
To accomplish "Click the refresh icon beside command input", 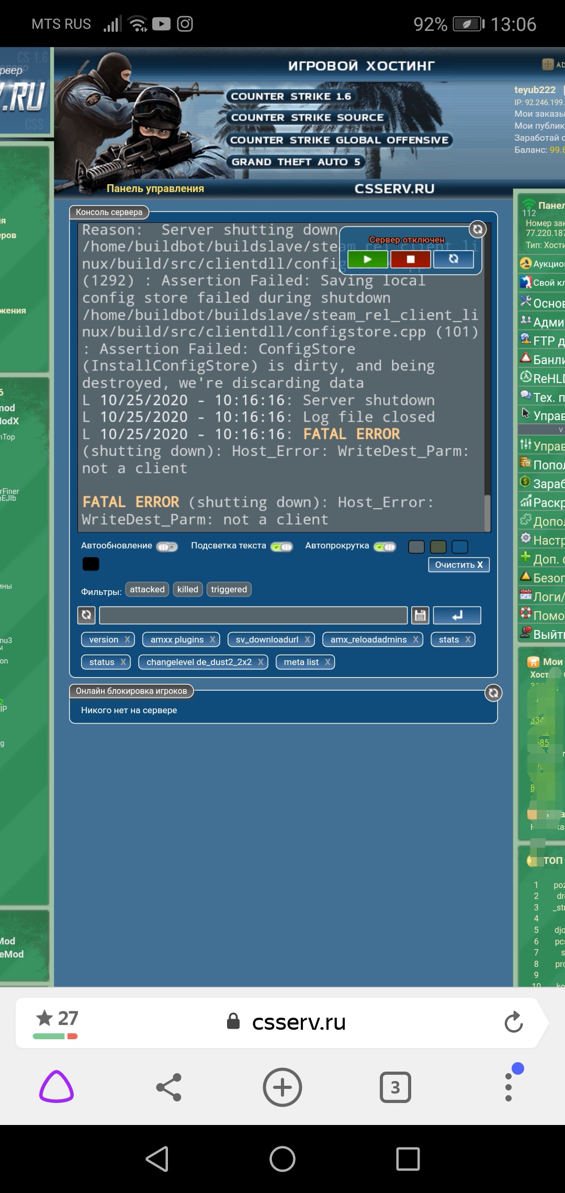I will pyautogui.click(x=87, y=615).
